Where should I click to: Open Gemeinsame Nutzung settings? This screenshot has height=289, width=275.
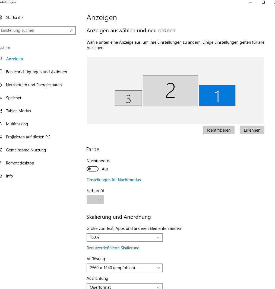(26, 150)
